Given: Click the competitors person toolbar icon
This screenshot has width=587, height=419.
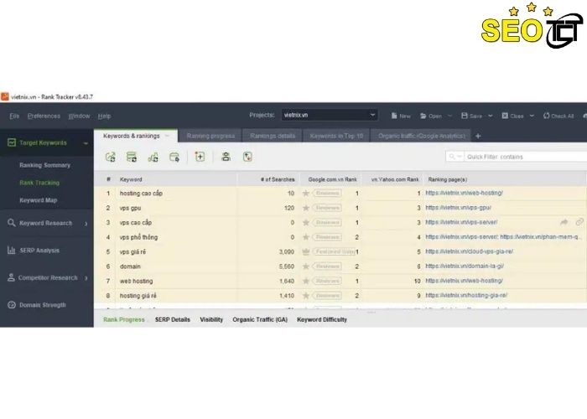Looking at the screenshot, I should (226, 157).
